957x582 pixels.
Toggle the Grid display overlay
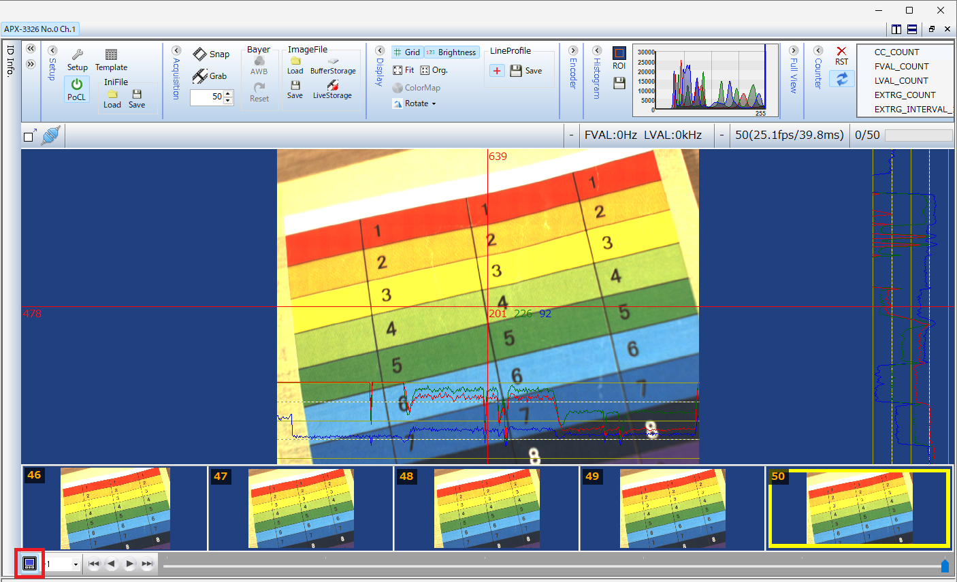pyautogui.click(x=406, y=52)
